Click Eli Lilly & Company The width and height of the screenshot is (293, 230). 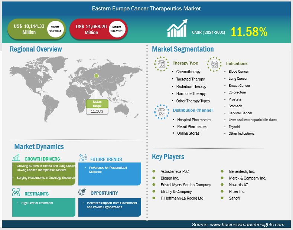(x=176, y=191)
